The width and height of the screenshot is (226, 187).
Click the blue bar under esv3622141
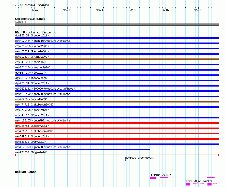[117, 91]
